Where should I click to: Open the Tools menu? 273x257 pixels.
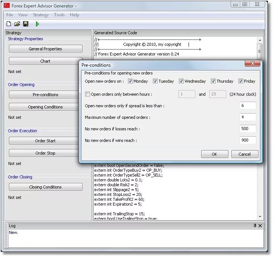click(x=59, y=15)
